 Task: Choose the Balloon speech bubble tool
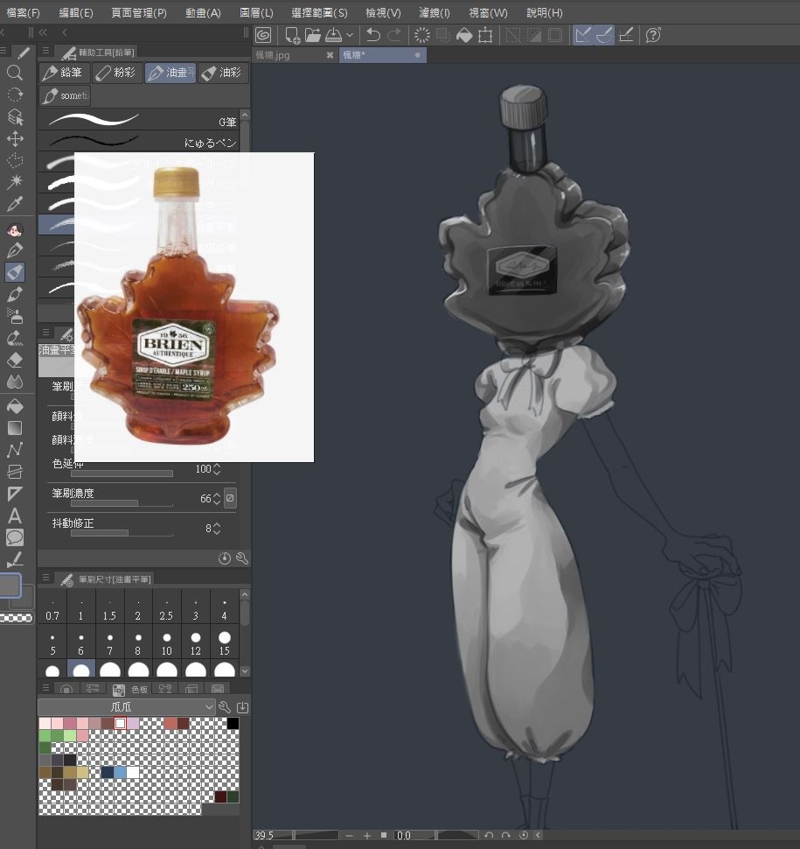pyautogui.click(x=15, y=537)
